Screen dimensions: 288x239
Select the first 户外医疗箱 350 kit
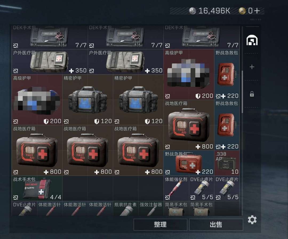tap(50, 62)
